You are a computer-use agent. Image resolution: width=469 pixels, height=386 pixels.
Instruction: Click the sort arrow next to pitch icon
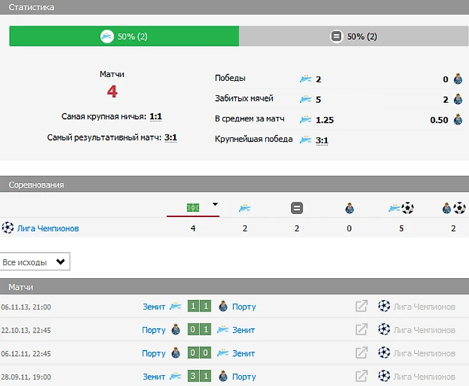[215, 205]
